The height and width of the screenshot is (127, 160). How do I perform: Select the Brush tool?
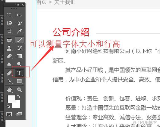(19, 40)
